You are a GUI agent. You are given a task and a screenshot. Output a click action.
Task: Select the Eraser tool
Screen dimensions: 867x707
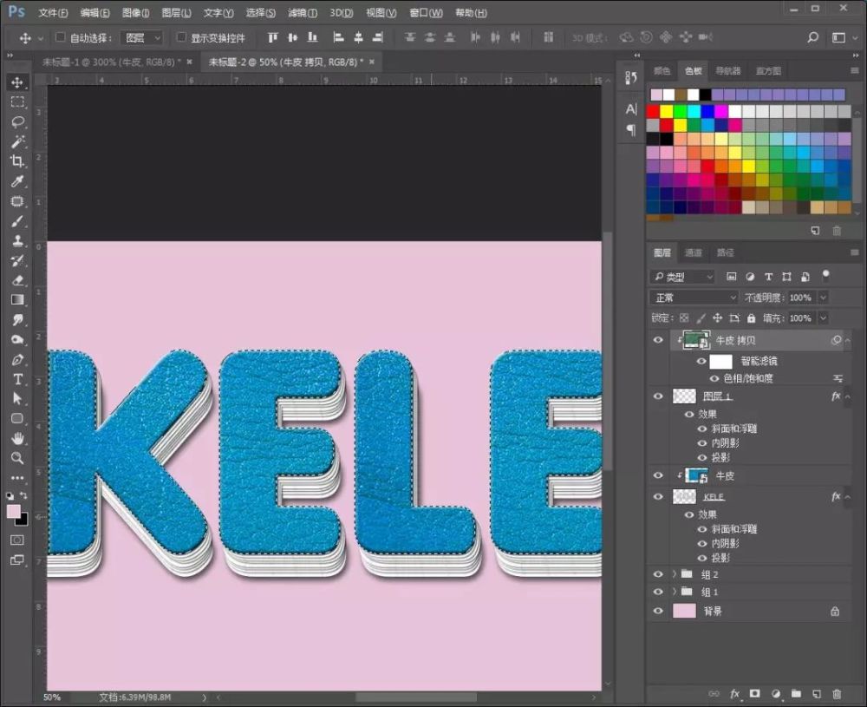coord(17,280)
